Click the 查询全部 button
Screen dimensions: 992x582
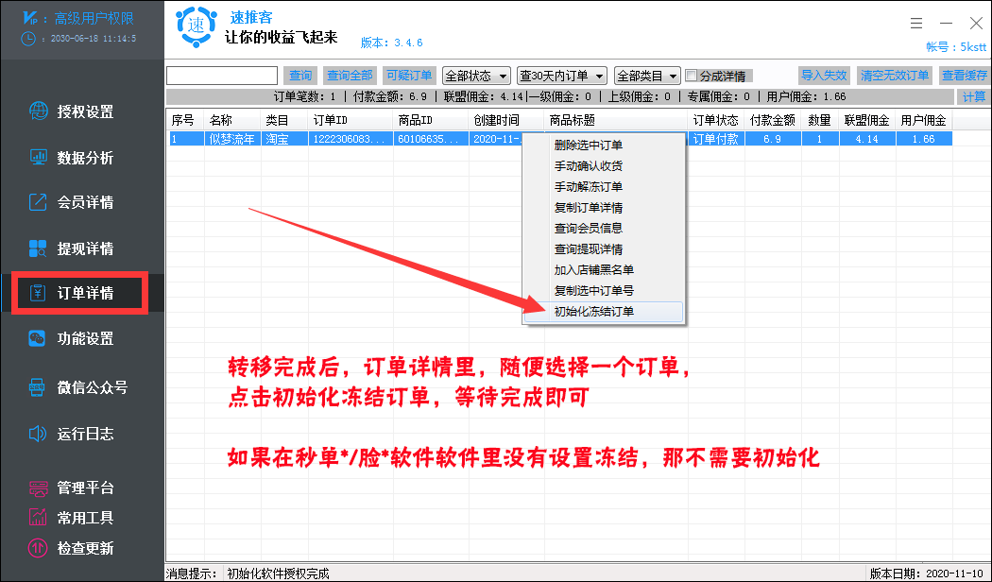tap(350, 76)
